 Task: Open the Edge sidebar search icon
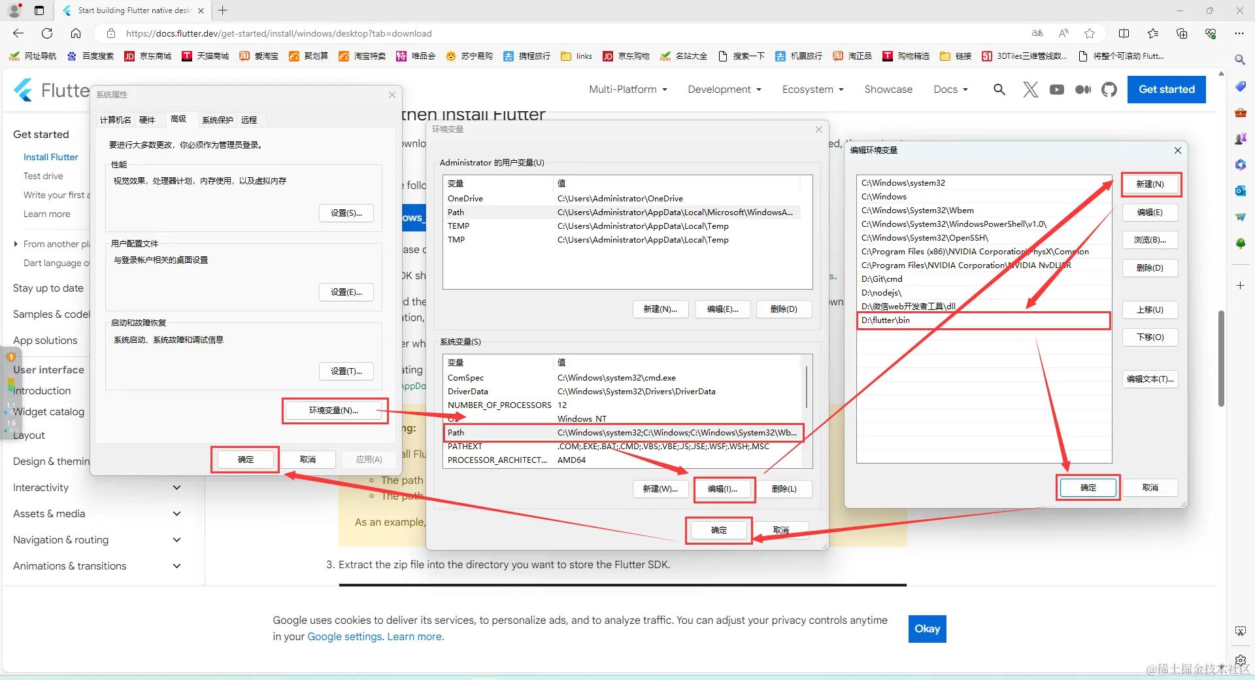1240,60
